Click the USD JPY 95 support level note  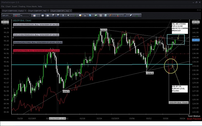pos(180,89)
